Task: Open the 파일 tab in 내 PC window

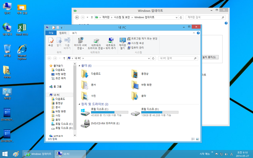Action: click(x=51, y=33)
